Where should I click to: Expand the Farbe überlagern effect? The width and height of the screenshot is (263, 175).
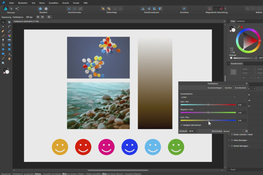pyautogui.click(x=229, y=140)
